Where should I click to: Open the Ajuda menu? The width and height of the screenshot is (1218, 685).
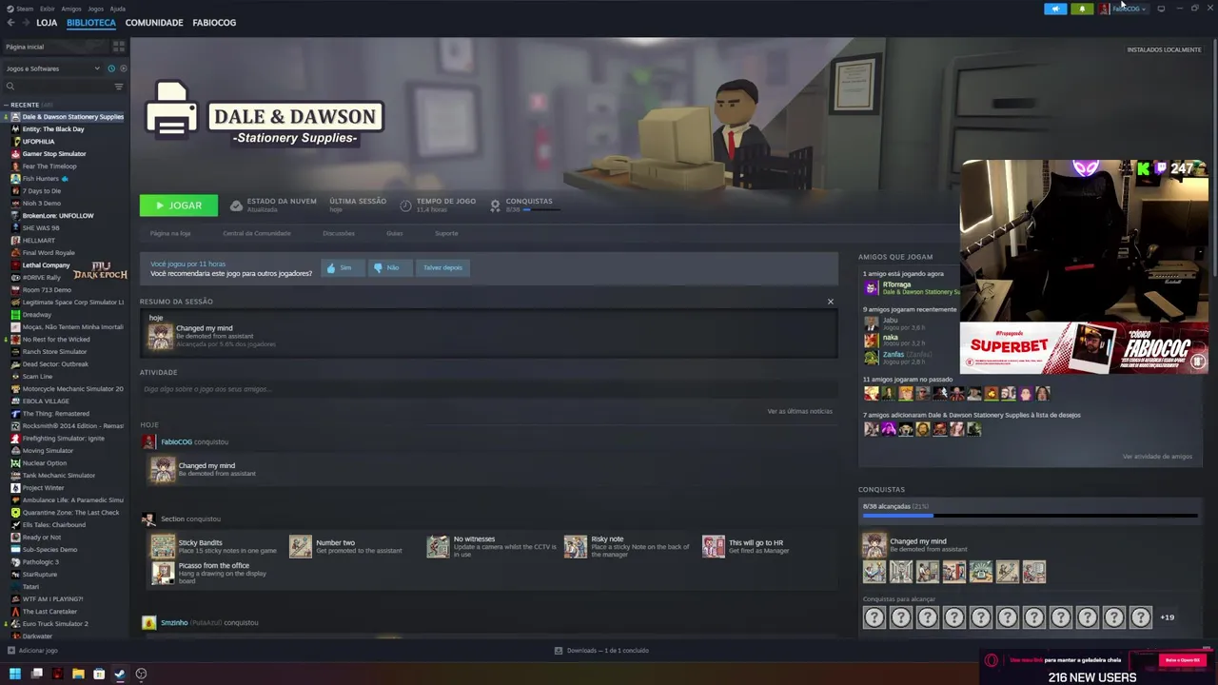click(118, 9)
